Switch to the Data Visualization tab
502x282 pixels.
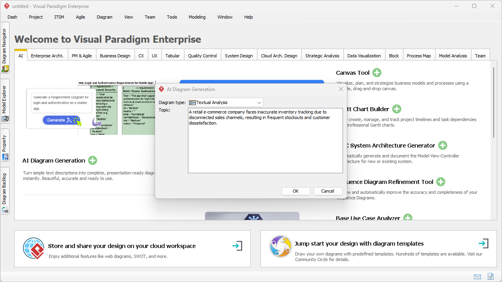[364, 55]
